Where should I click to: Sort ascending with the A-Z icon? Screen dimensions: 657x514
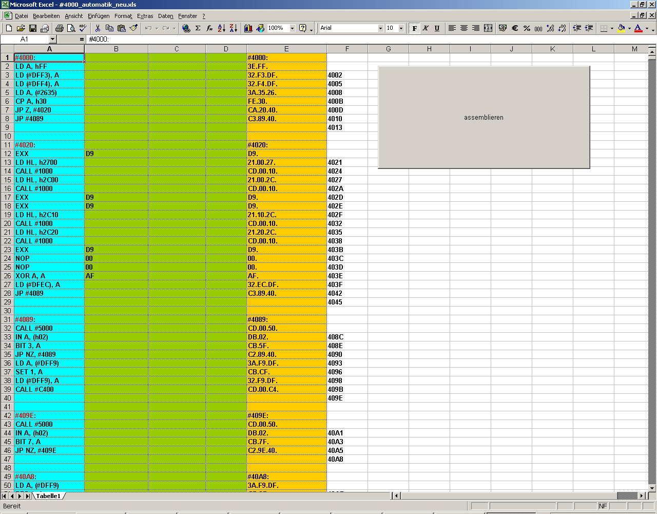click(221, 28)
